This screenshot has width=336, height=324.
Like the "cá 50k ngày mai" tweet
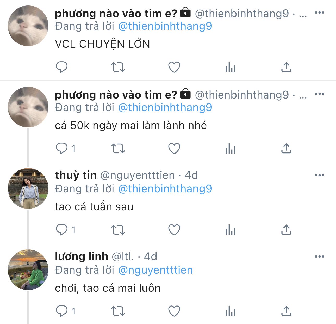click(x=174, y=149)
